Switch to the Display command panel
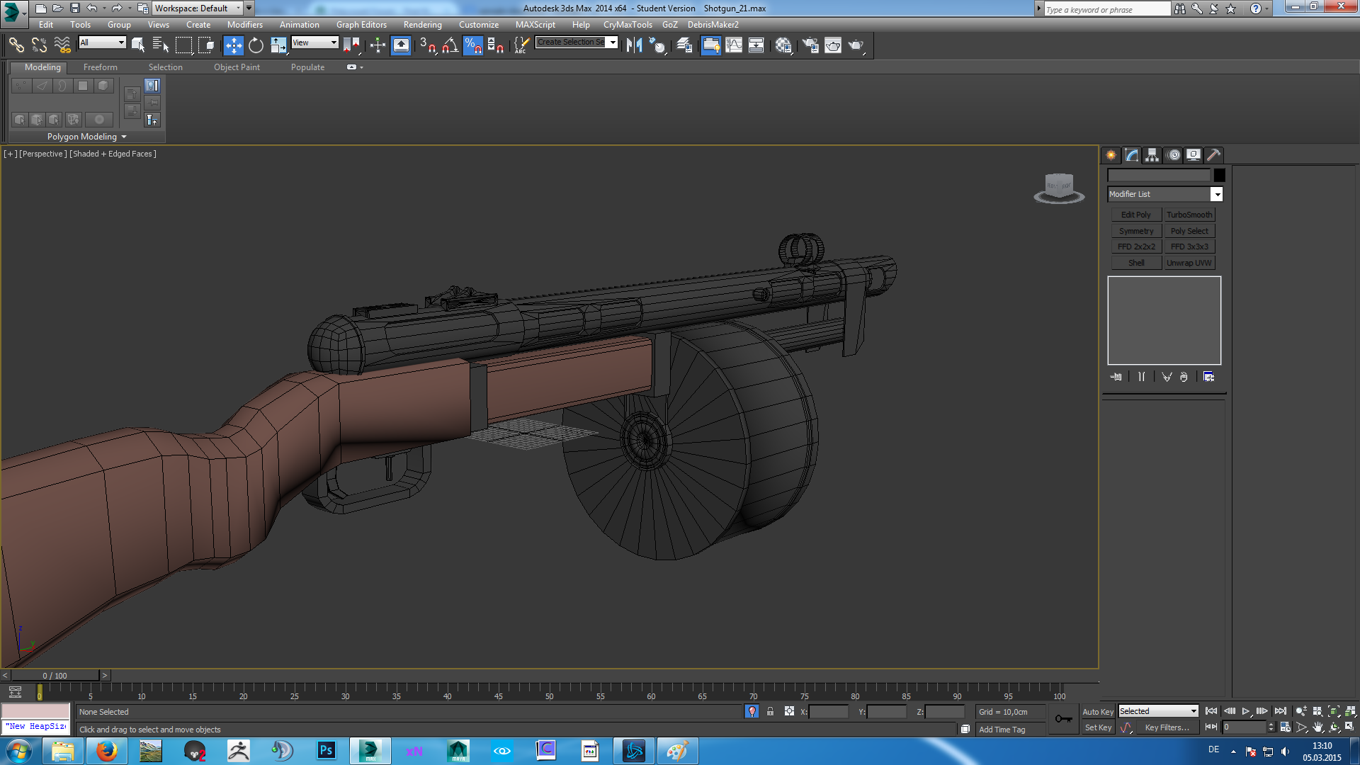 (1194, 155)
